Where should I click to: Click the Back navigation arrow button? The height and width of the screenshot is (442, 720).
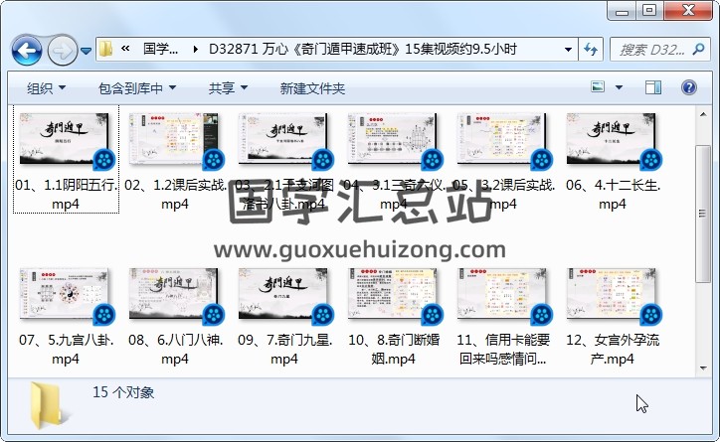pyautogui.click(x=26, y=49)
